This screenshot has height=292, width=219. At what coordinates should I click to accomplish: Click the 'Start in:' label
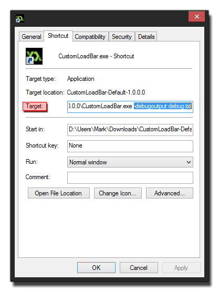point(35,129)
